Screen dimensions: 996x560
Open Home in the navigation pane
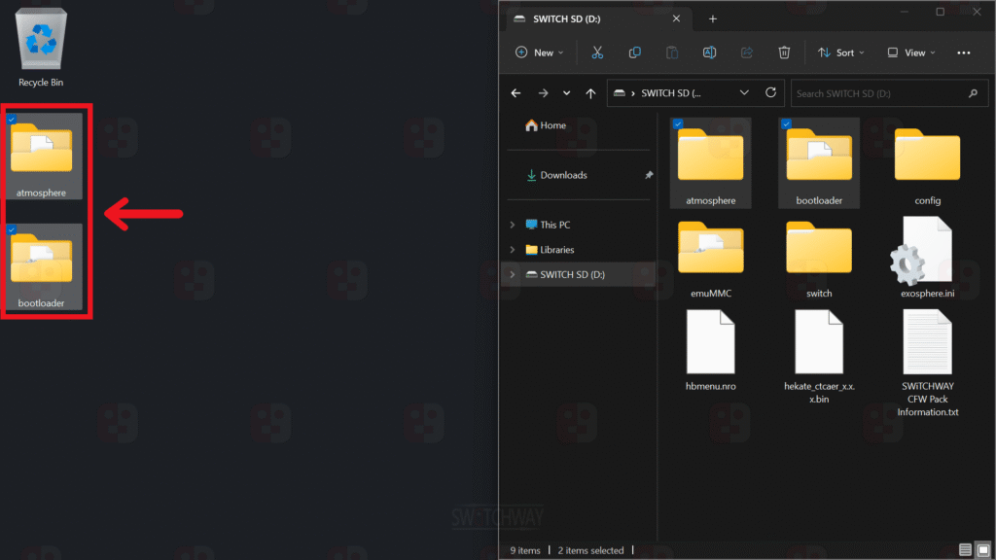tap(546, 125)
